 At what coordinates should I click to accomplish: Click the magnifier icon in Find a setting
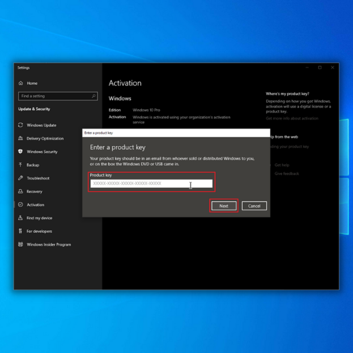point(94,96)
